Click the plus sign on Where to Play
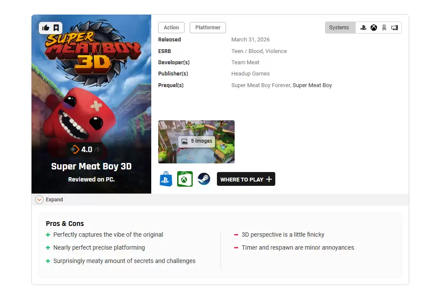433x288 pixels. (269, 179)
